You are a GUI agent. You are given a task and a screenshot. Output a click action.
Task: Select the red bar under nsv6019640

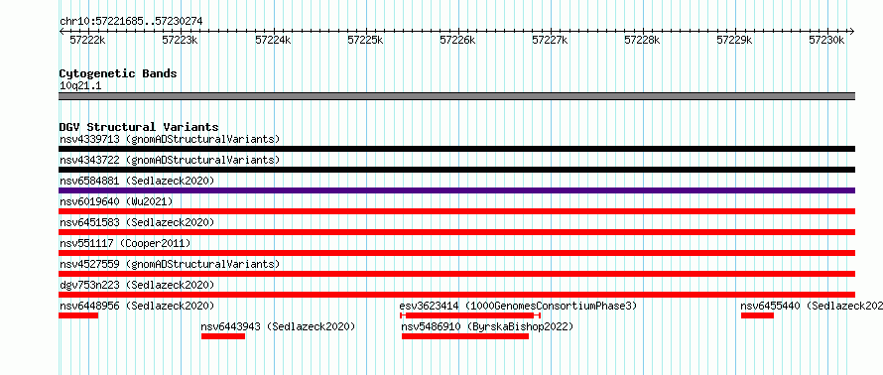coord(456,211)
